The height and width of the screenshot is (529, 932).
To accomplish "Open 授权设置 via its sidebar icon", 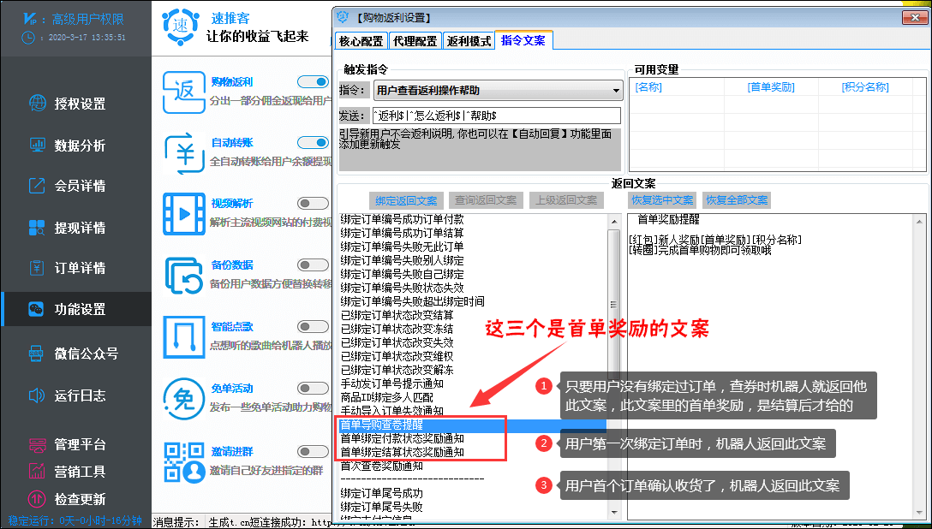I will (x=35, y=104).
